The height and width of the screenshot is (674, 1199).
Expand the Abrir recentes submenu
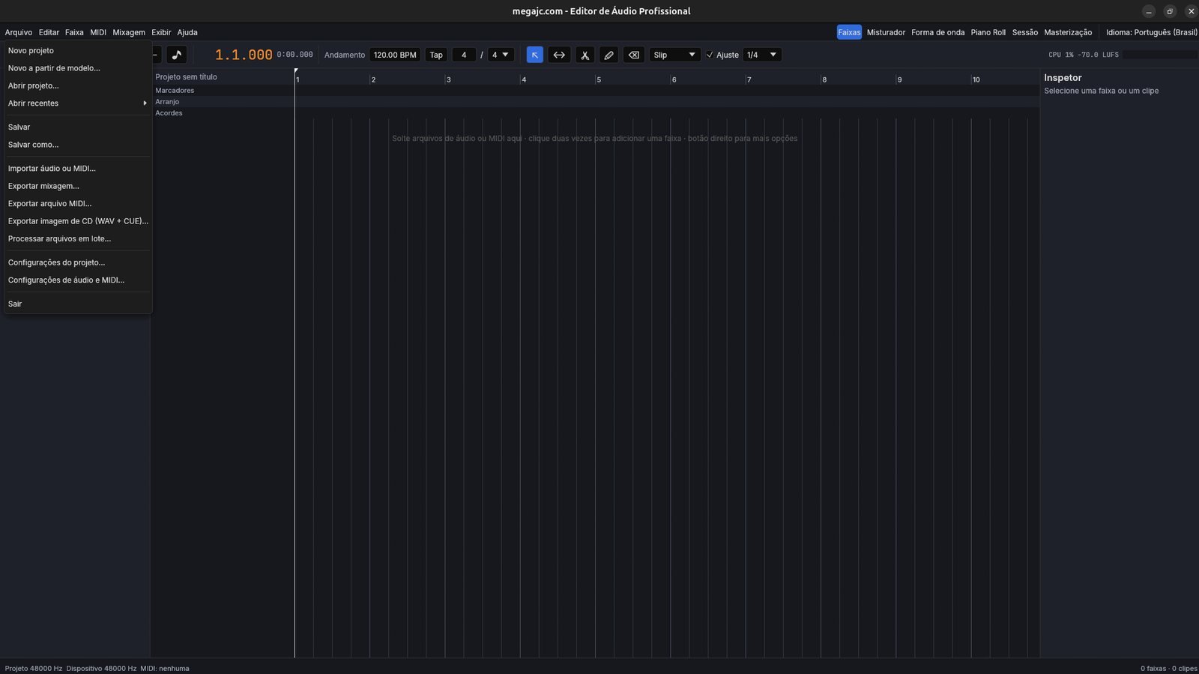click(78, 103)
